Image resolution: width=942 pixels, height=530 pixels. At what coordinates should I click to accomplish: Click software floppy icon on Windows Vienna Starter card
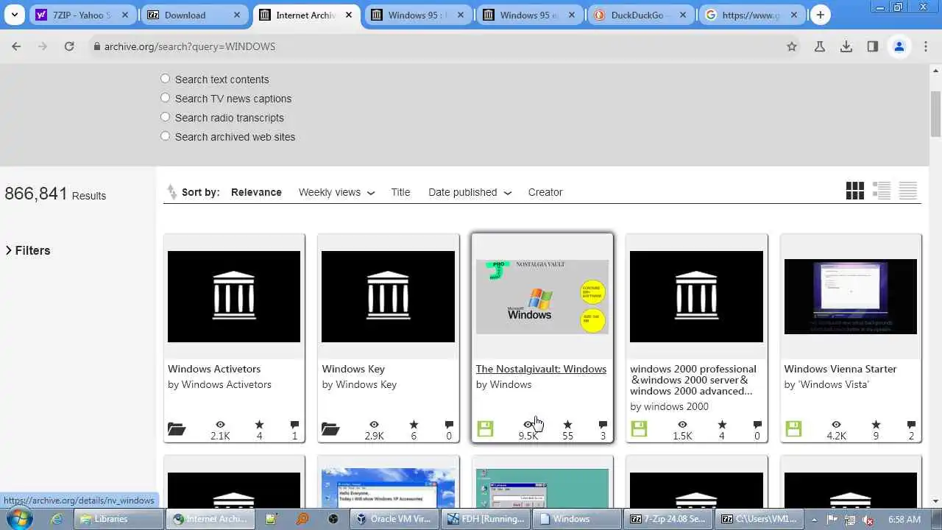[793, 428]
